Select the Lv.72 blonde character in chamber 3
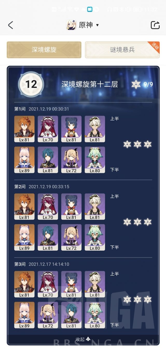 pyautogui.click(x=48, y=315)
